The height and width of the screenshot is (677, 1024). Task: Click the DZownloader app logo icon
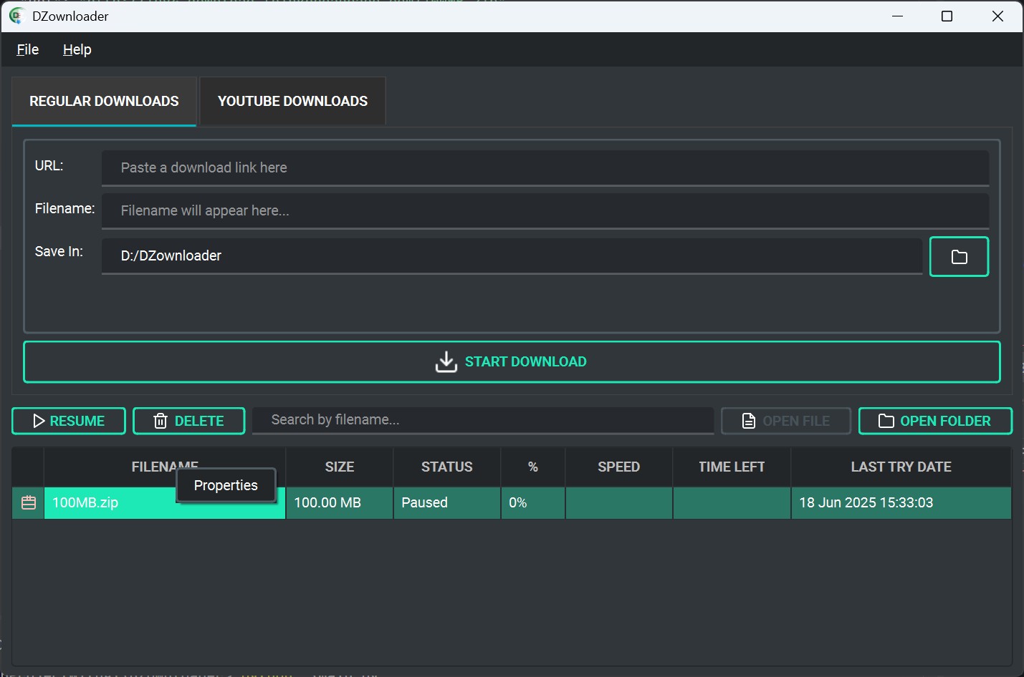(16, 16)
